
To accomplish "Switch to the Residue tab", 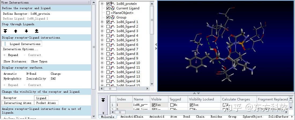I will (216, 117).
